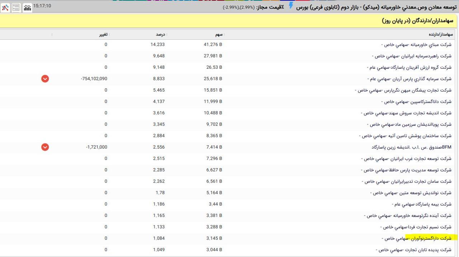Click red down arrow for سرمایه گذاری پارس آریان

(x=45, y=79)
